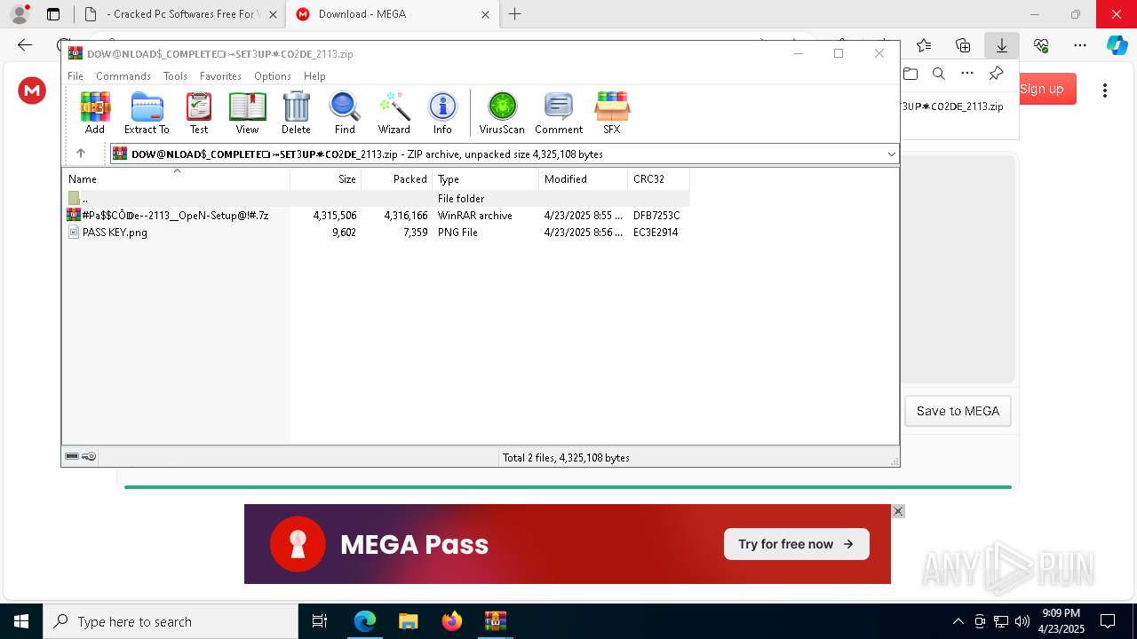
Task: Open the Favorites menu
Action: pos(220,76)
